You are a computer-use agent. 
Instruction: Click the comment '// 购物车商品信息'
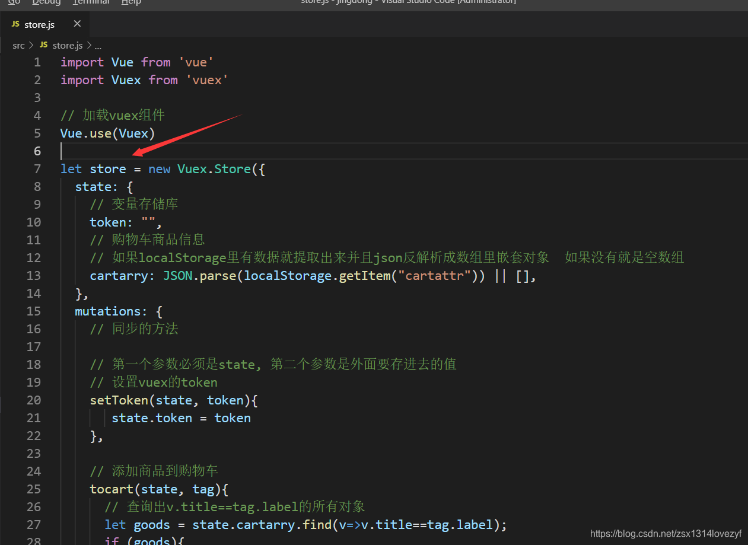[147, 240]
